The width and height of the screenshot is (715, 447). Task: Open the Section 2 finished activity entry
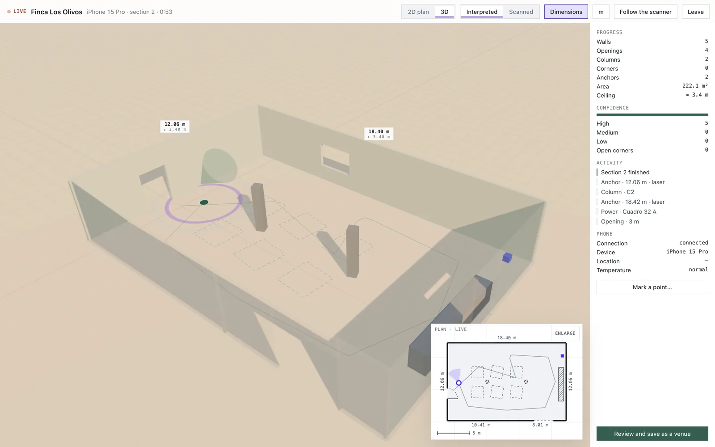(652, 172)
